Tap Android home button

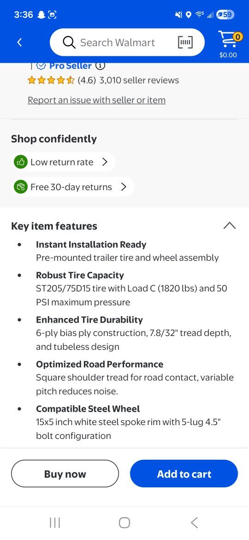pos(125,522)
